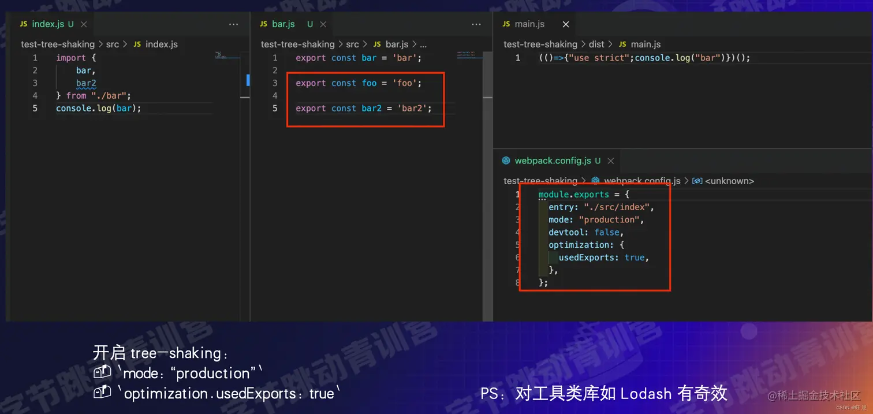Click the 'usedExports: true' line in the editor
873x414 pixels.
(604, 258)
